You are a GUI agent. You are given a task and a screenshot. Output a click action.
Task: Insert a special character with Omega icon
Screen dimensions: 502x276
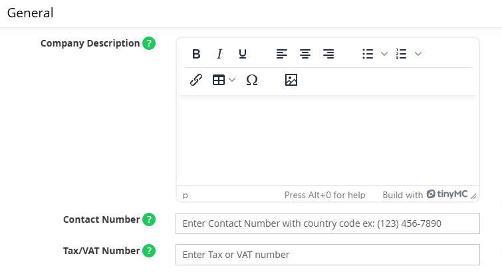252,80
